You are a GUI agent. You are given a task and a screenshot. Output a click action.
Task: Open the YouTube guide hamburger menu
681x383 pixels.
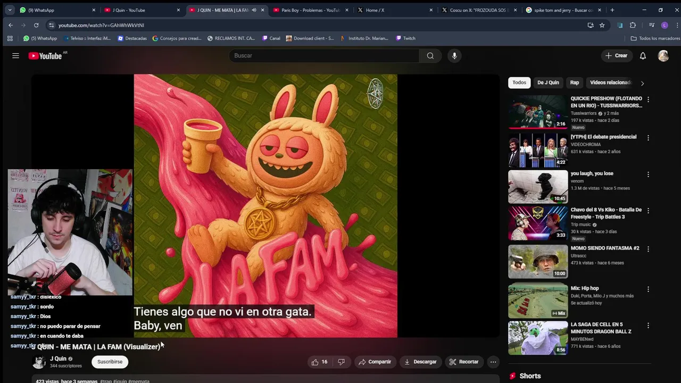[15, 56]
